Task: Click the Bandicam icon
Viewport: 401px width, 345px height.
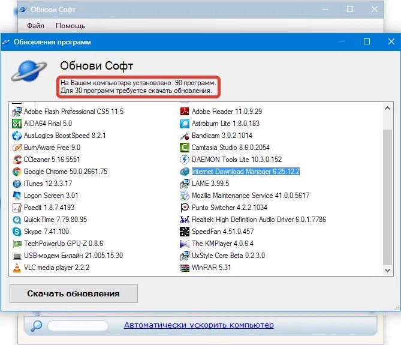Action: (185, 136)
